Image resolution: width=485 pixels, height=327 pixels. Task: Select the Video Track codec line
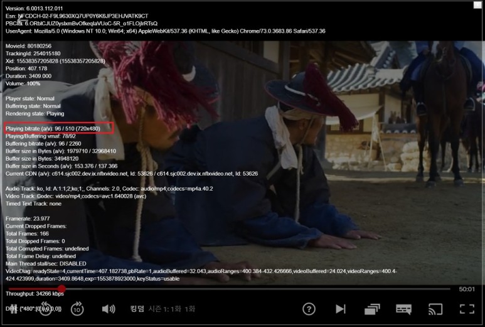click(x=76, y=196)
